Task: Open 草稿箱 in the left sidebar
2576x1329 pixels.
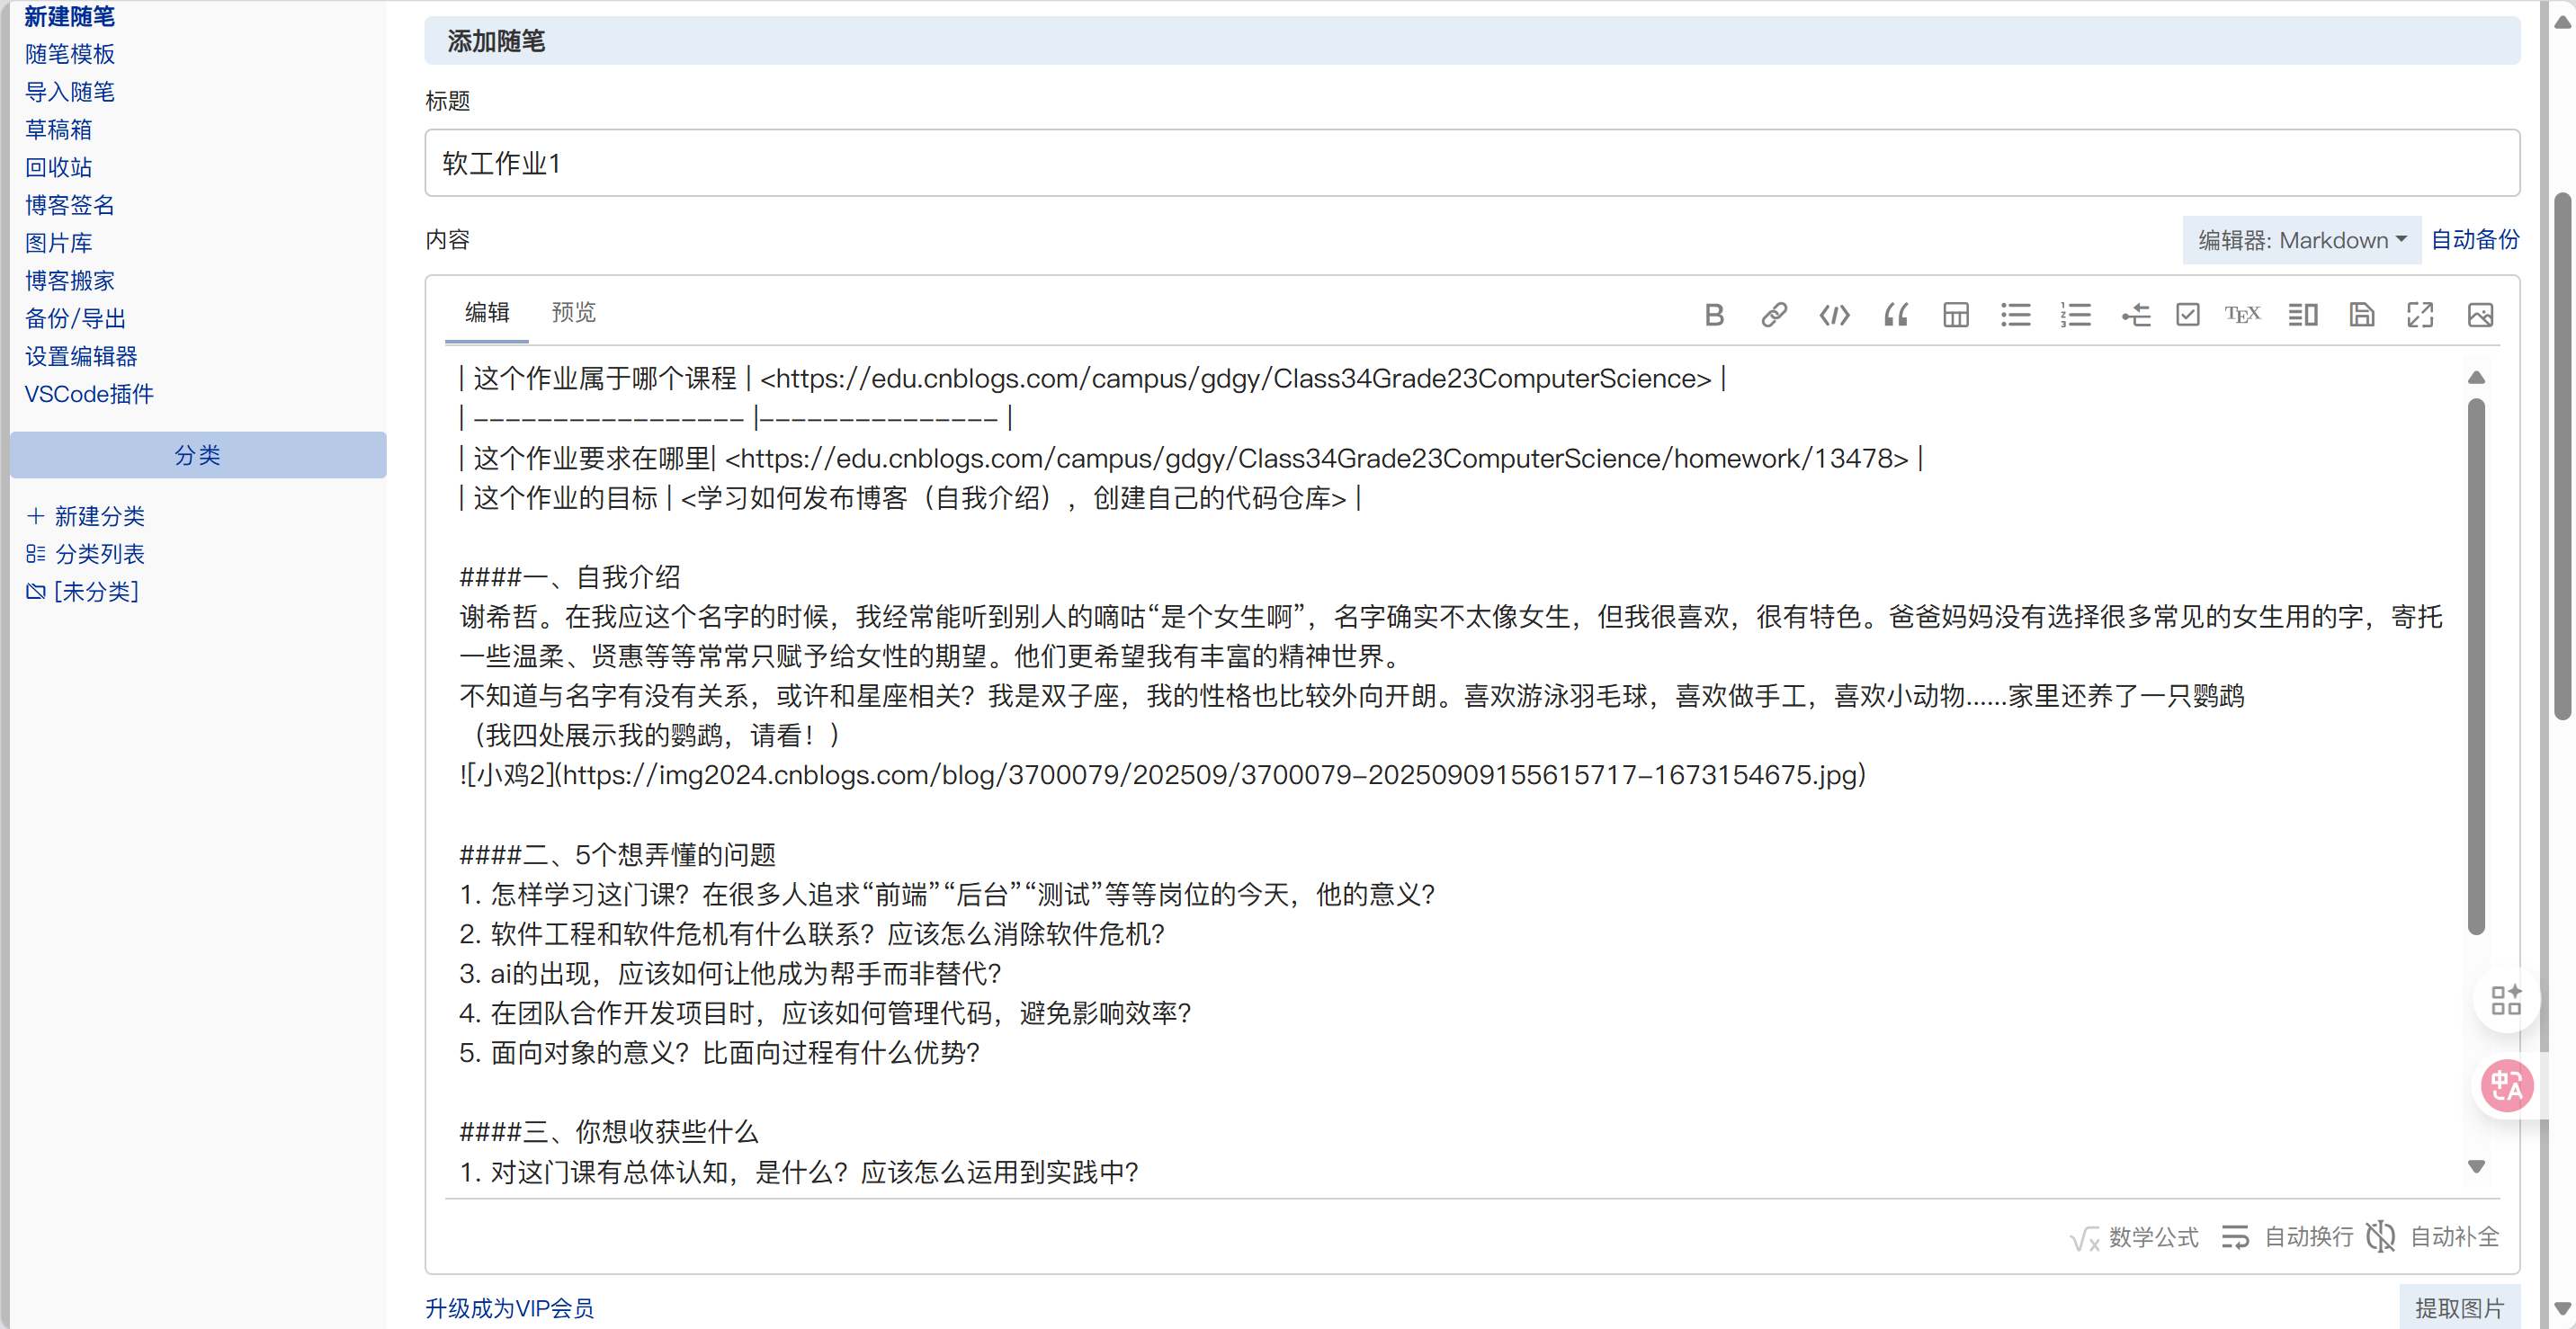Action: (58, 130)
